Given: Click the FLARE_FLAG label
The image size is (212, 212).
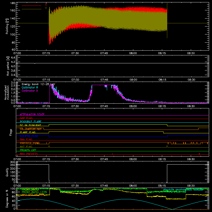Looking at the screenshot, I should (28, 132).
